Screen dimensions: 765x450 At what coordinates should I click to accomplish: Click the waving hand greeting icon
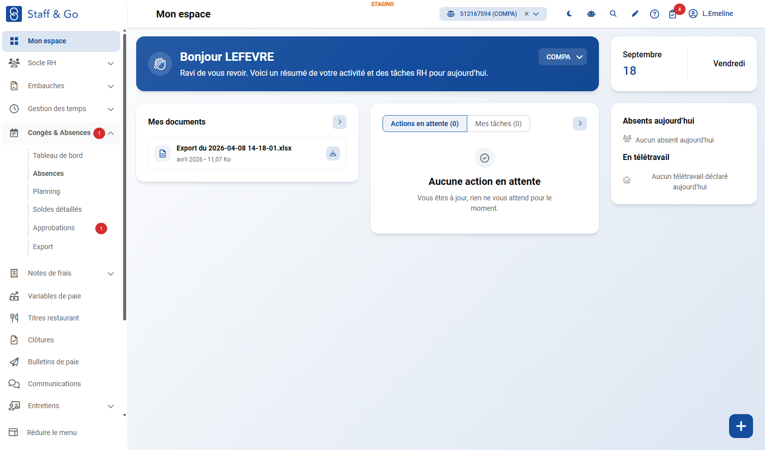click(160, 64)
